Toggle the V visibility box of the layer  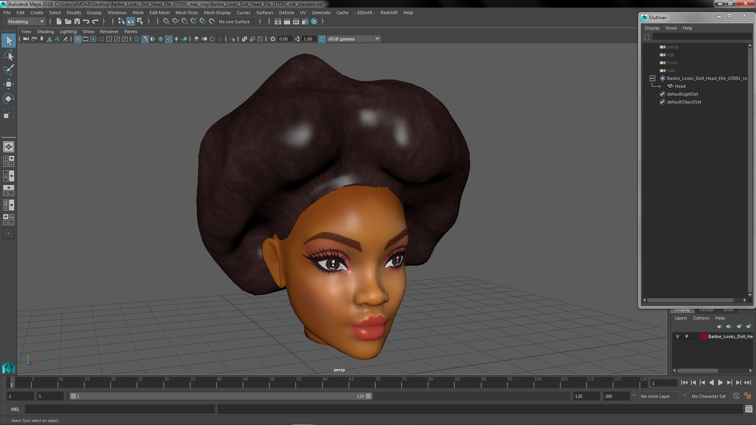677,336
